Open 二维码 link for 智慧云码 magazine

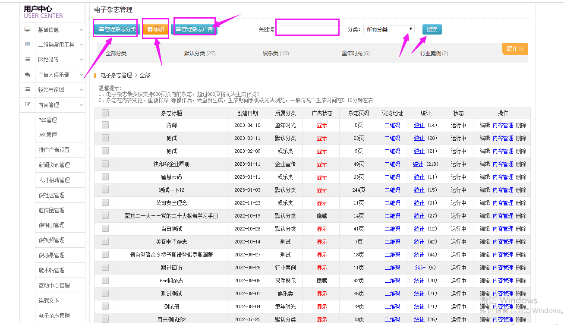click(392, 177)
